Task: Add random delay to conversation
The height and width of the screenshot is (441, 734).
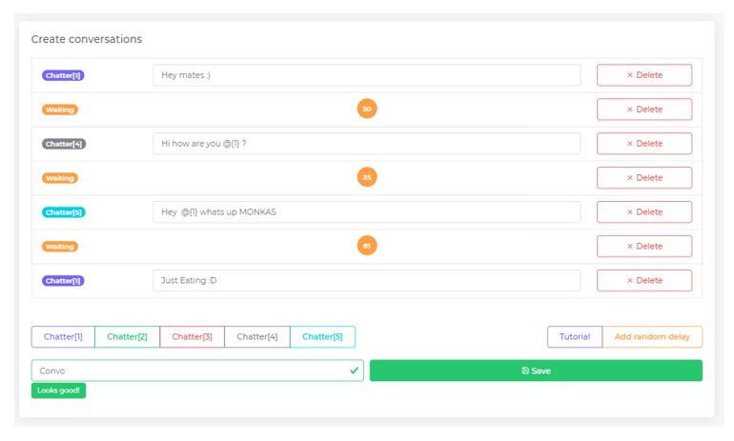Action: click(x=653, y=337)
